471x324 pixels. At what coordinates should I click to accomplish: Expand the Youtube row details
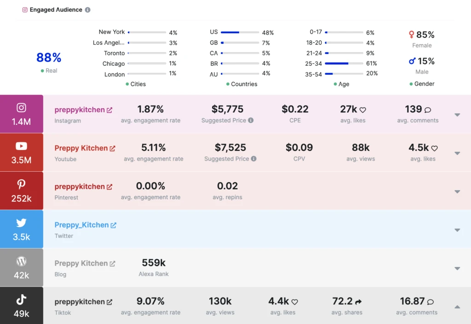click(x=457, y=153)
